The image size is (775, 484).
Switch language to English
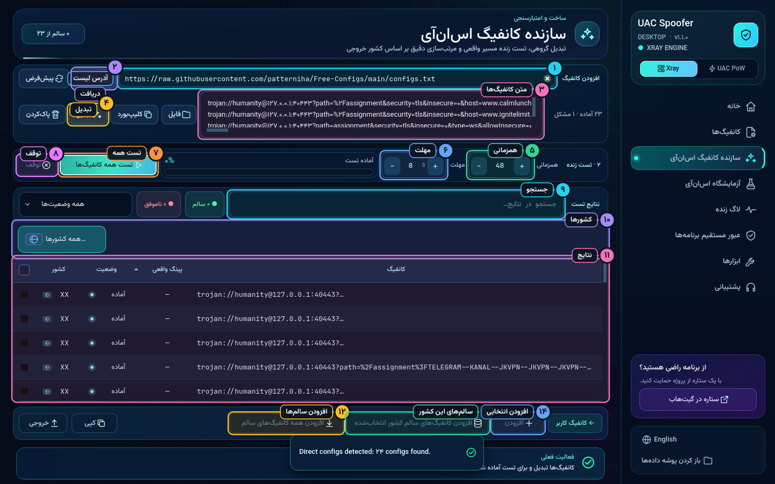[660, 439]
